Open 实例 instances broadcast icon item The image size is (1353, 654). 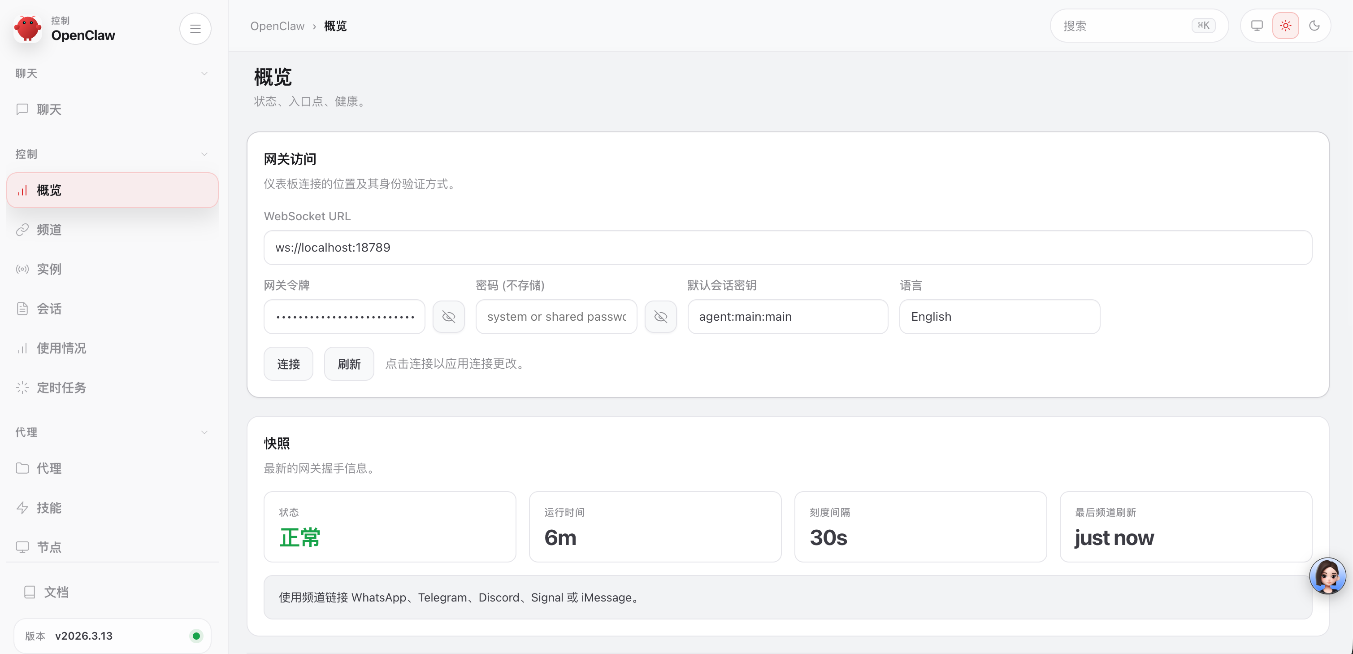pyautogui.click(x=49, y=269)
